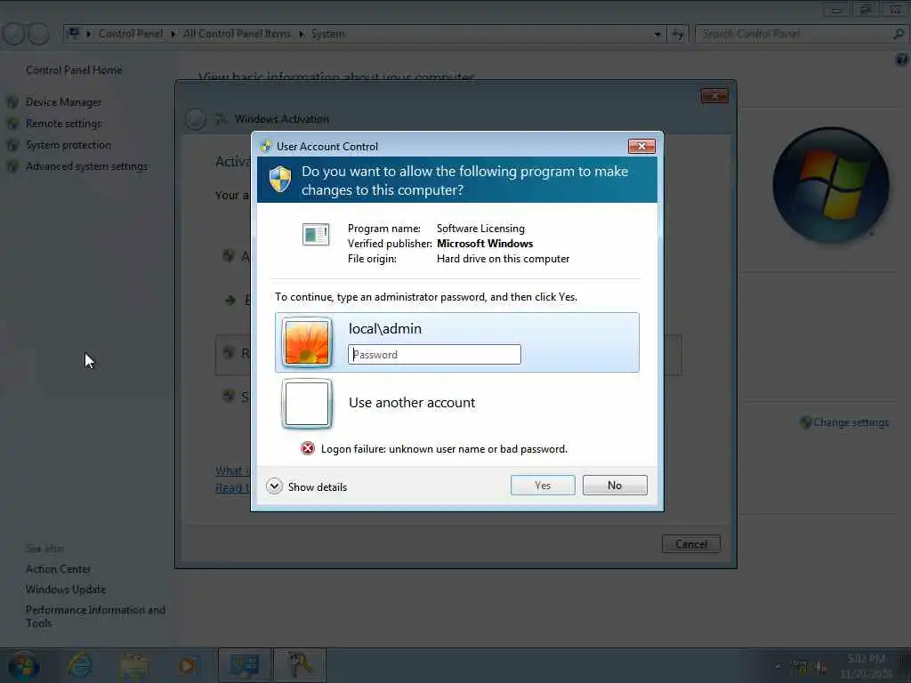Click the User Account Control title shield icon
This screenshot has width=911, height=683.
[x=265, y=147]
